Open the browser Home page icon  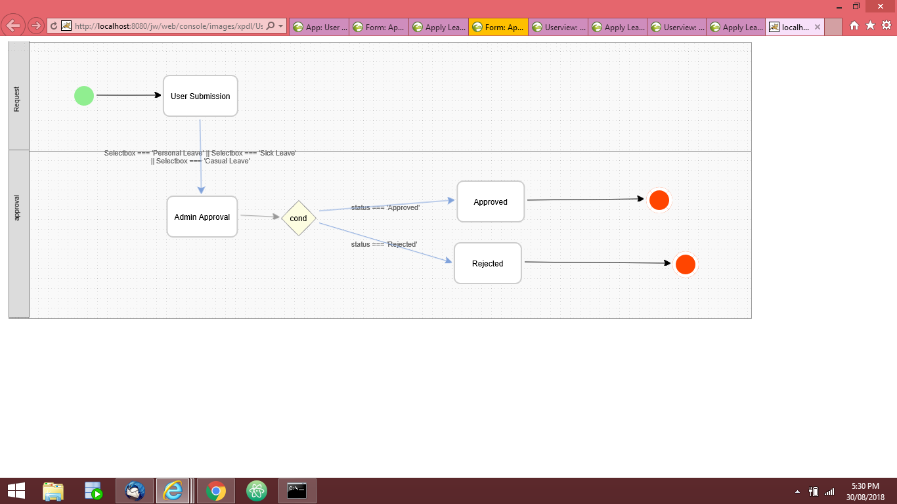click(x=854, y=26)
